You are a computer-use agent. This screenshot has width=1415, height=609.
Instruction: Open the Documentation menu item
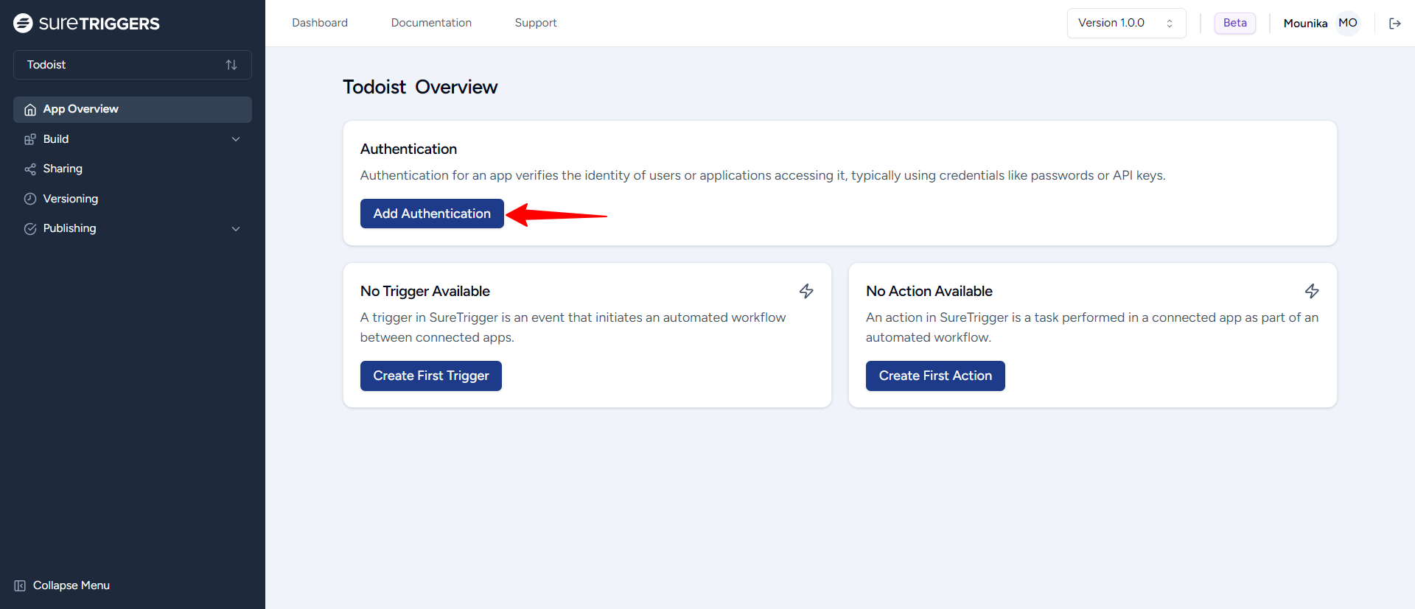431,23
